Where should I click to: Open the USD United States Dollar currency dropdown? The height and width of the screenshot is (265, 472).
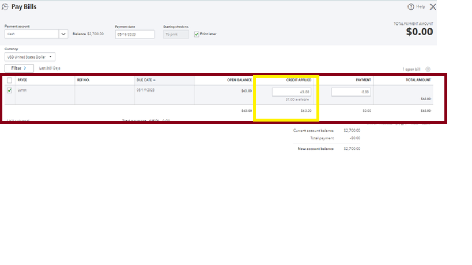30,57
